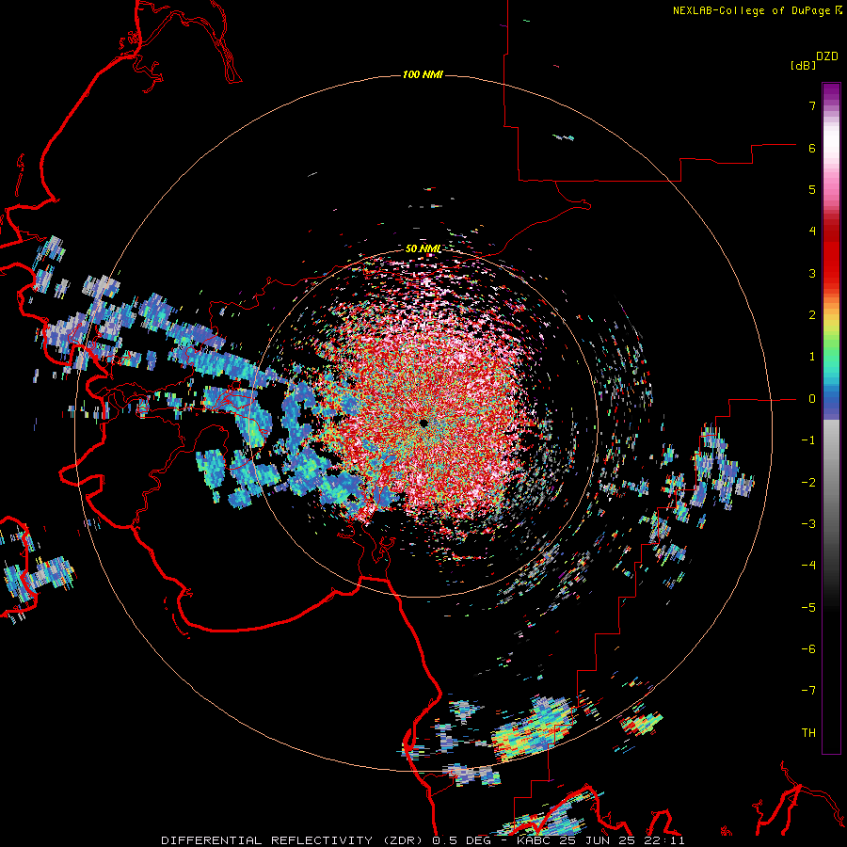
Task: Click the 22:11 timestamp in the caption
Action: (x=666, y=840)
